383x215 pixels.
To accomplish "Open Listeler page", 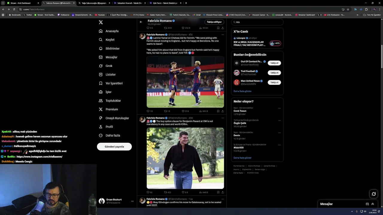I will point(107,74).
